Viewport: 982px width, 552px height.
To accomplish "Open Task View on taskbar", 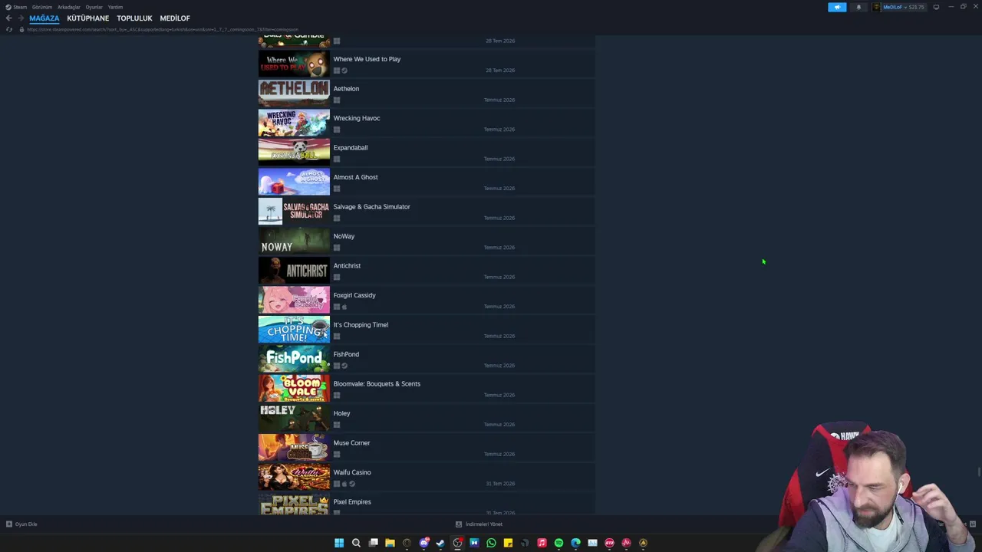I will (373, 543).
